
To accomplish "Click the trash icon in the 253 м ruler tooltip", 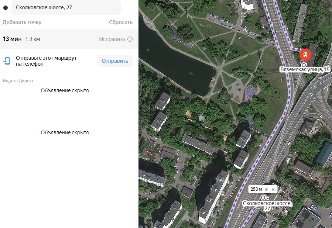I will pyautogui.click(x=267, y=189).
